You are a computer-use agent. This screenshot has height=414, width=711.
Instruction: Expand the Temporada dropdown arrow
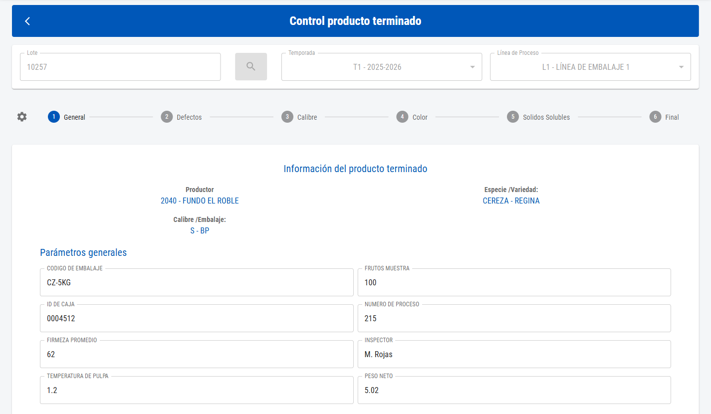[473, 67]
